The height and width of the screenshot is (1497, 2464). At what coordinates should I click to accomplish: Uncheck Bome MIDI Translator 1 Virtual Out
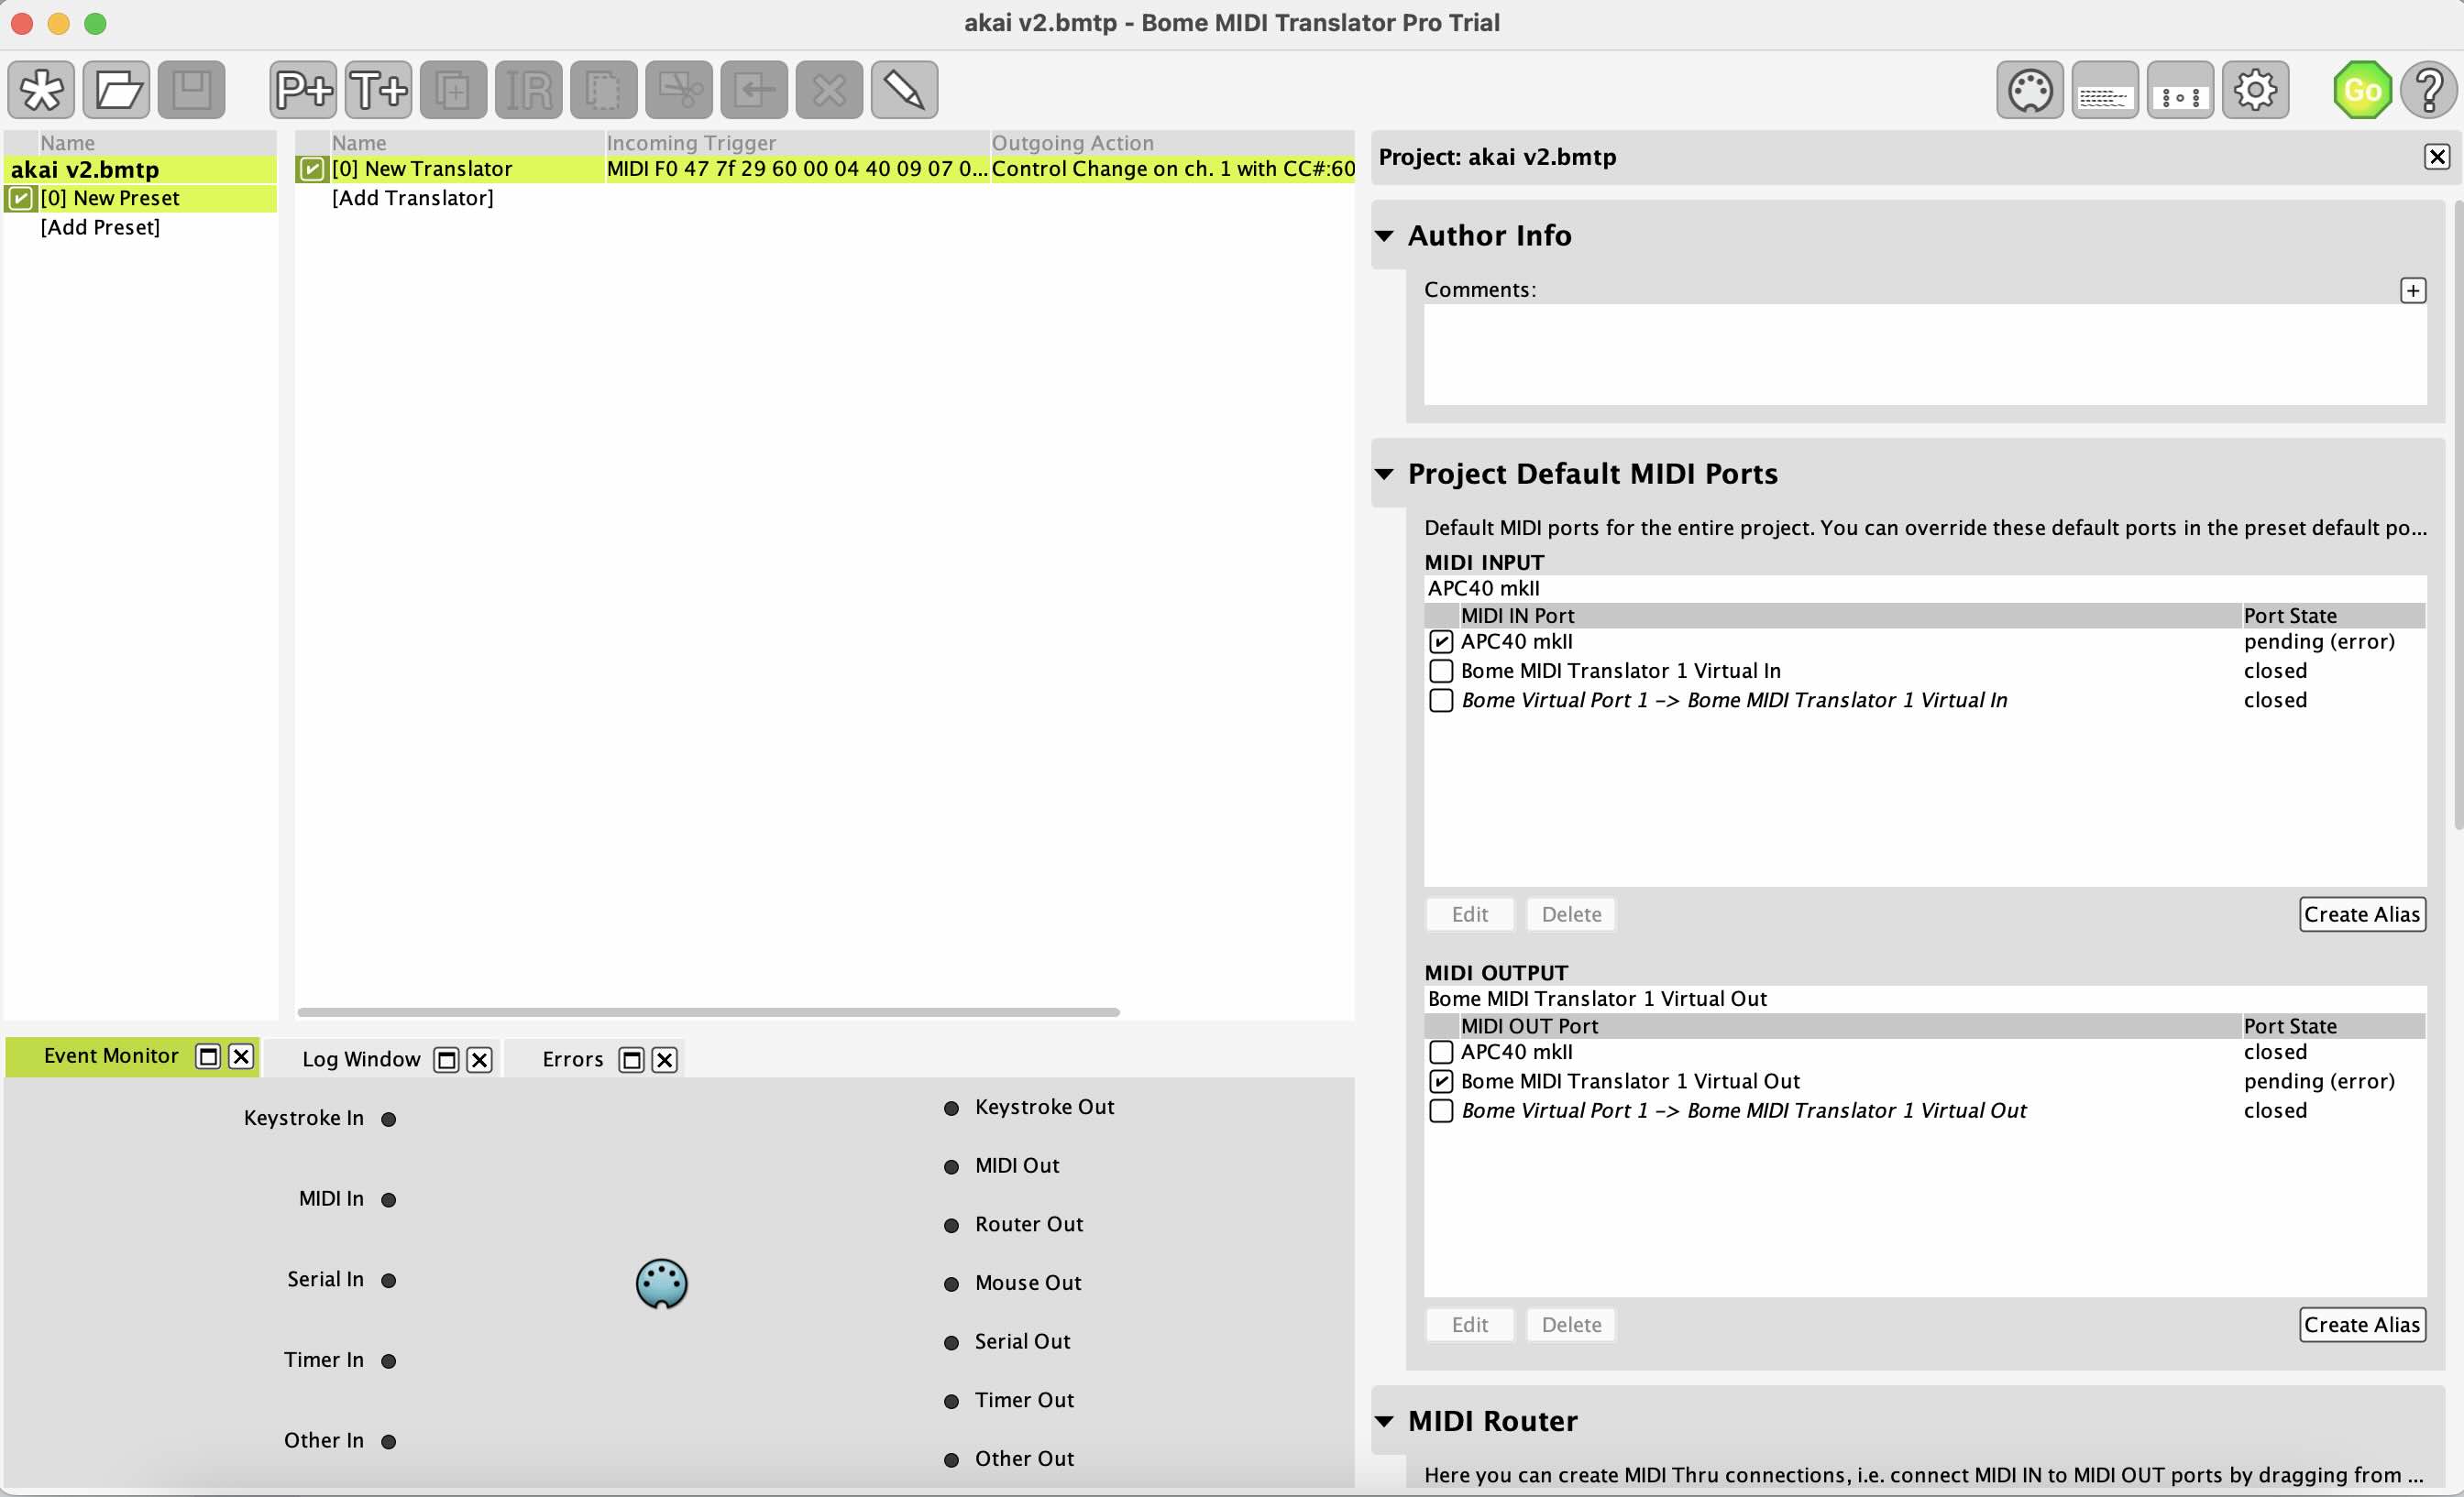1440,1081
